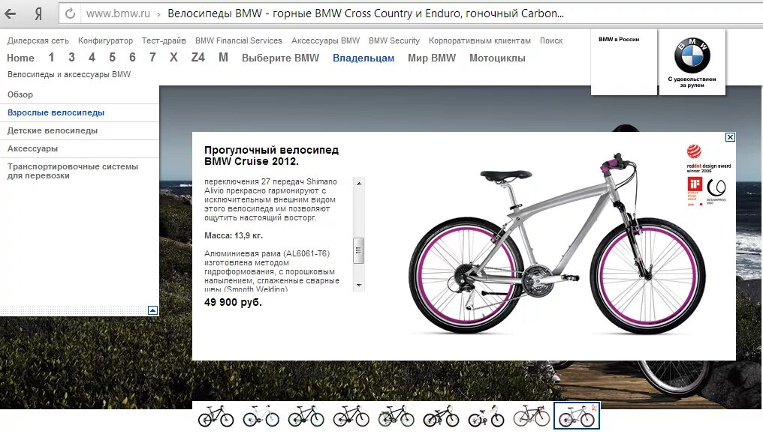
Task: Select the first bike thumbnail
Action: 216,416
